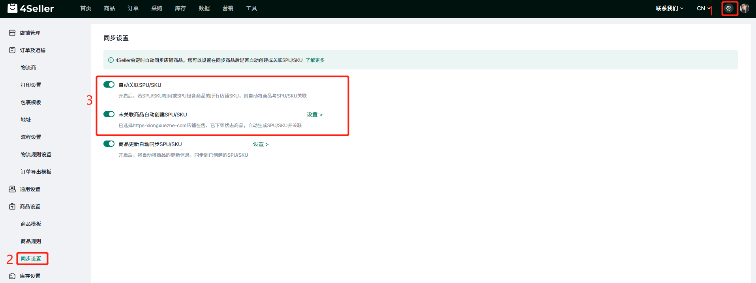Click the 了解更多 link
This screenshot has height=283, width=756.
(x=315, y=60)
